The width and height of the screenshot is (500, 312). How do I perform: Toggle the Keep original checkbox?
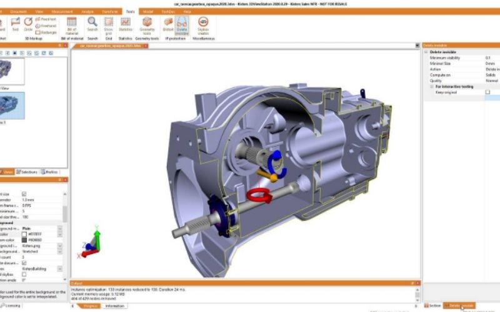pyautogui.click(x=487, y=92)
